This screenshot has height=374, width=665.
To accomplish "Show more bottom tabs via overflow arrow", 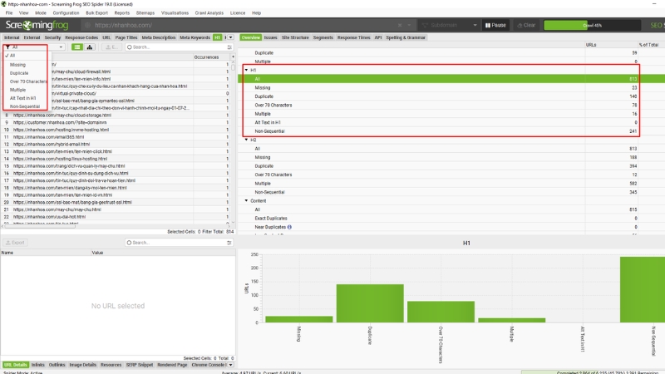I will [231, 365].
